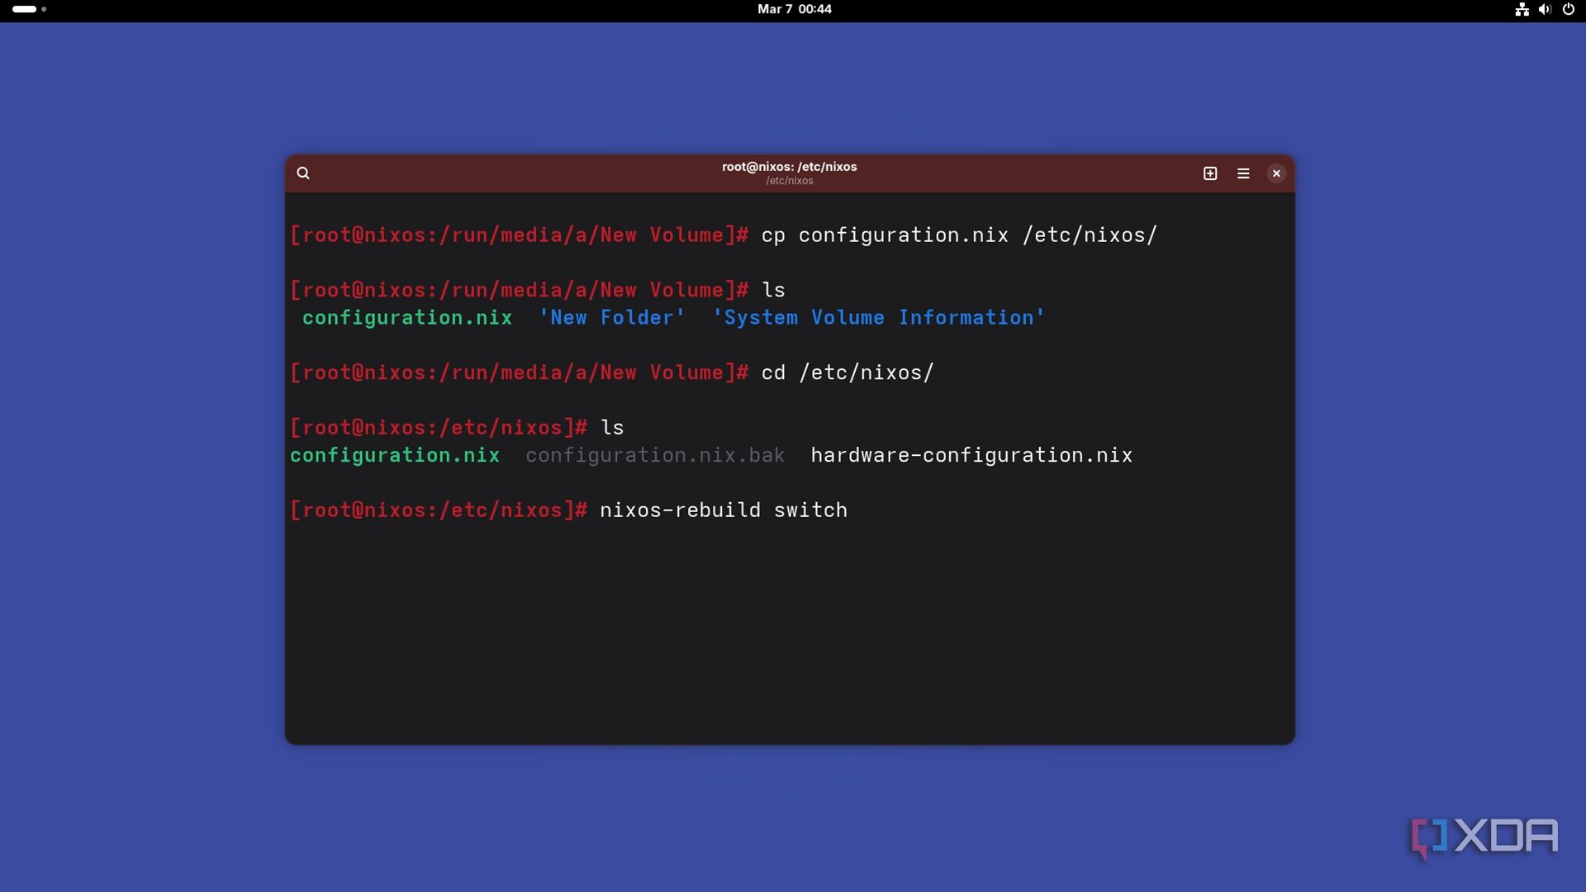Click the 'cp configuration.nix /etc/nixos/' command text
This screenshot has width=1586, height=892.
(x=959, y=235)
